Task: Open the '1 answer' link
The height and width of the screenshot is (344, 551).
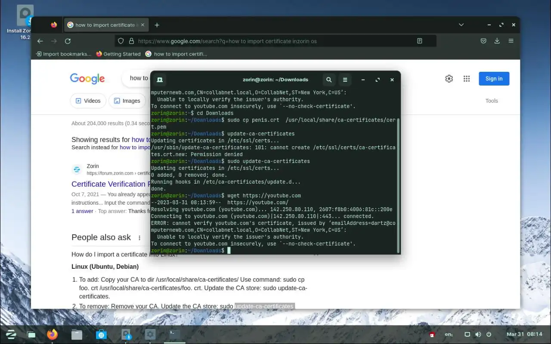Action: coord(82,211)
